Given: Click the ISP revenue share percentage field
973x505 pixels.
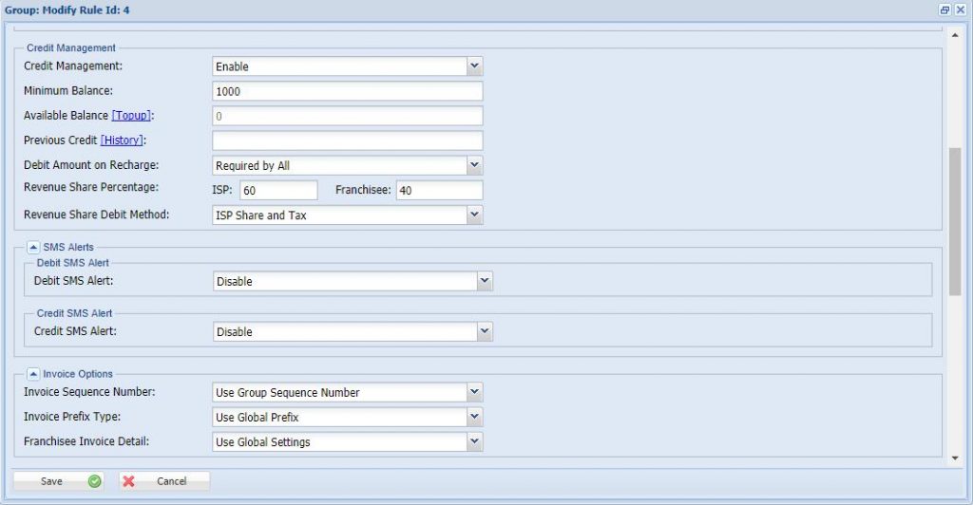Looking at the screenshot, I should pos(278,191).
